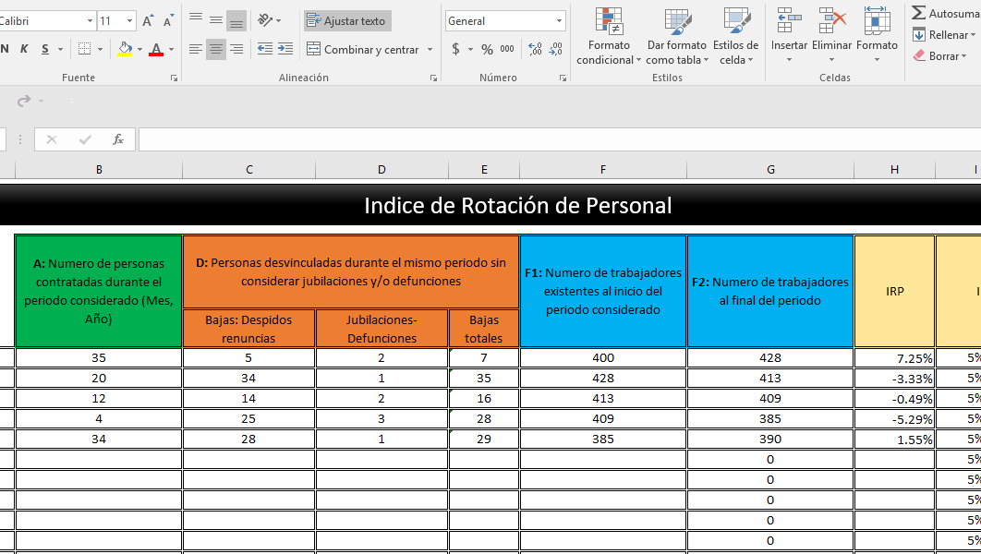Screen dimensions: 981x554
Task: Open underline style dropdown arrow
Action: (x=61, y=49)
